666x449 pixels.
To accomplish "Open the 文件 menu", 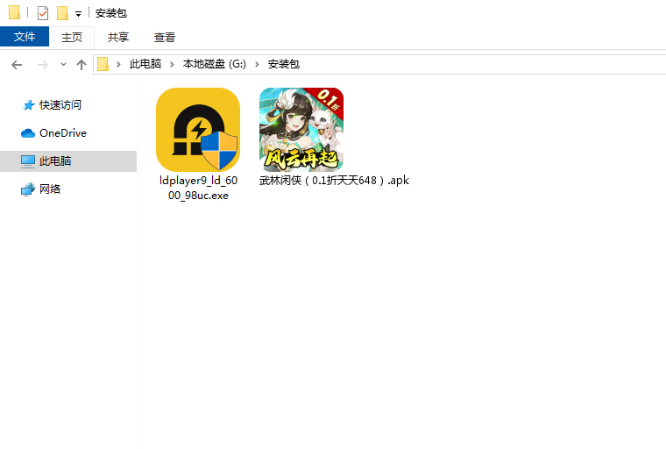I will (x=25, y=37).
